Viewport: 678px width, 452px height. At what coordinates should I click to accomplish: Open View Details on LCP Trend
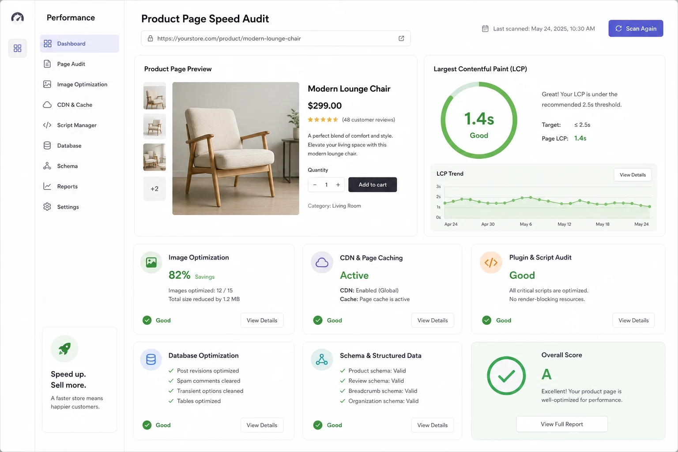tap(633, 175)
